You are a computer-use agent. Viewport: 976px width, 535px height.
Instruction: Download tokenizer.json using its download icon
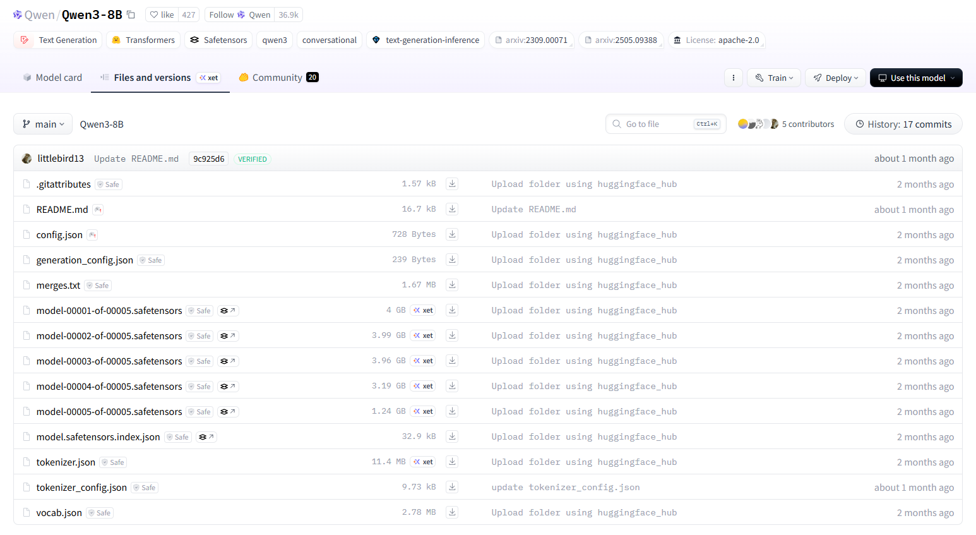[x=452, y=462]
